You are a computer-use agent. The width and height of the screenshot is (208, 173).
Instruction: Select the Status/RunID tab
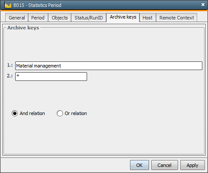point(89,18)
